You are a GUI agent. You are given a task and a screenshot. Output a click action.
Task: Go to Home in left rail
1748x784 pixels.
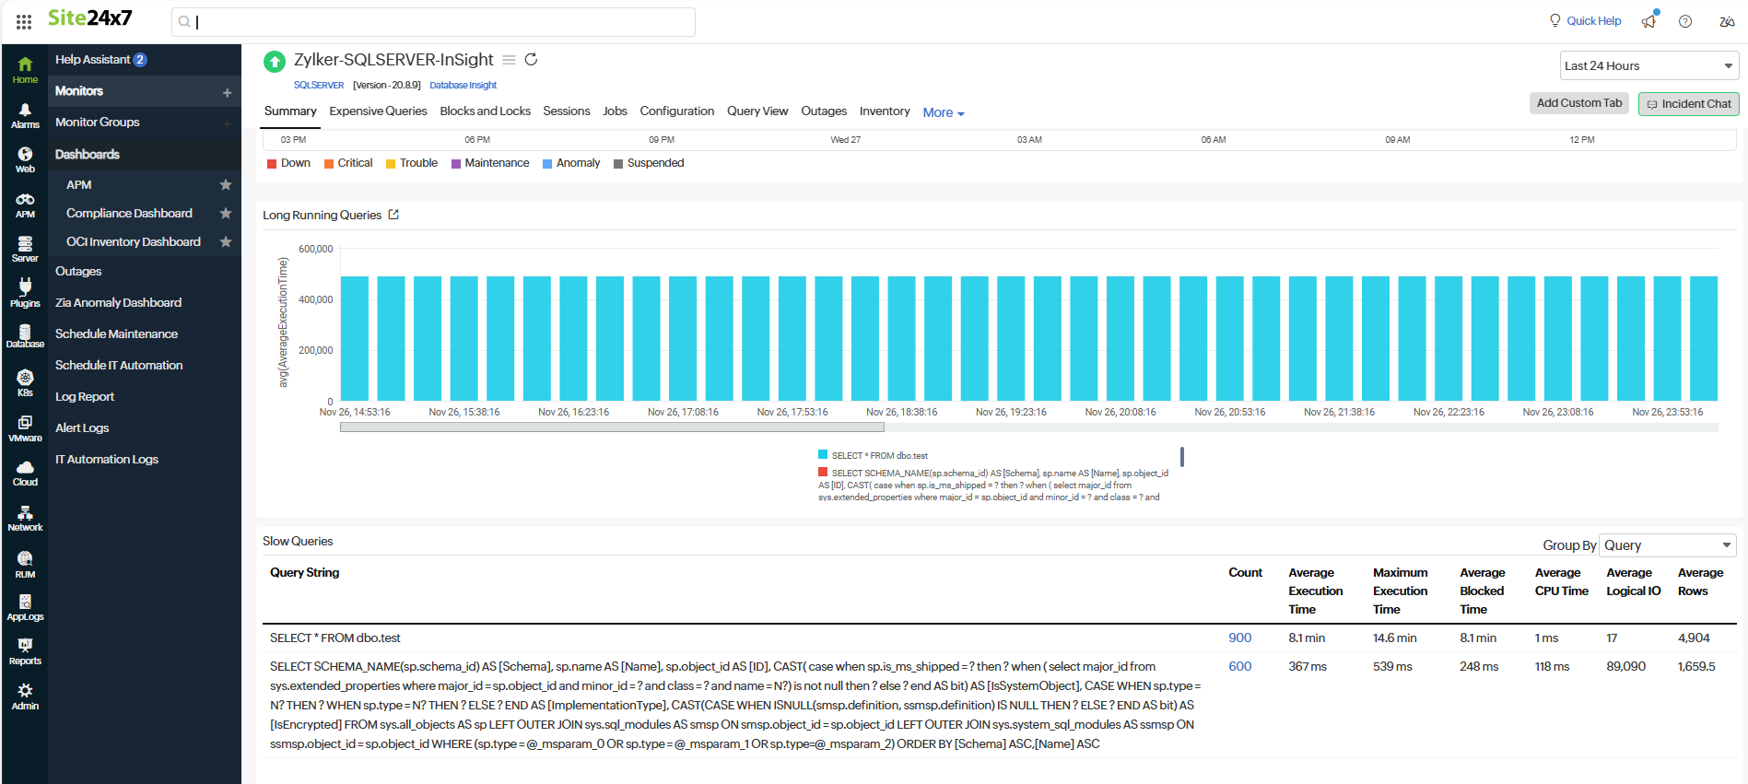click(25, 70)
